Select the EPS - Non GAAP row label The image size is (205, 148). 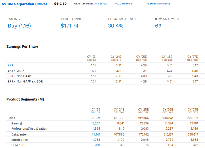tap(19, 76)
